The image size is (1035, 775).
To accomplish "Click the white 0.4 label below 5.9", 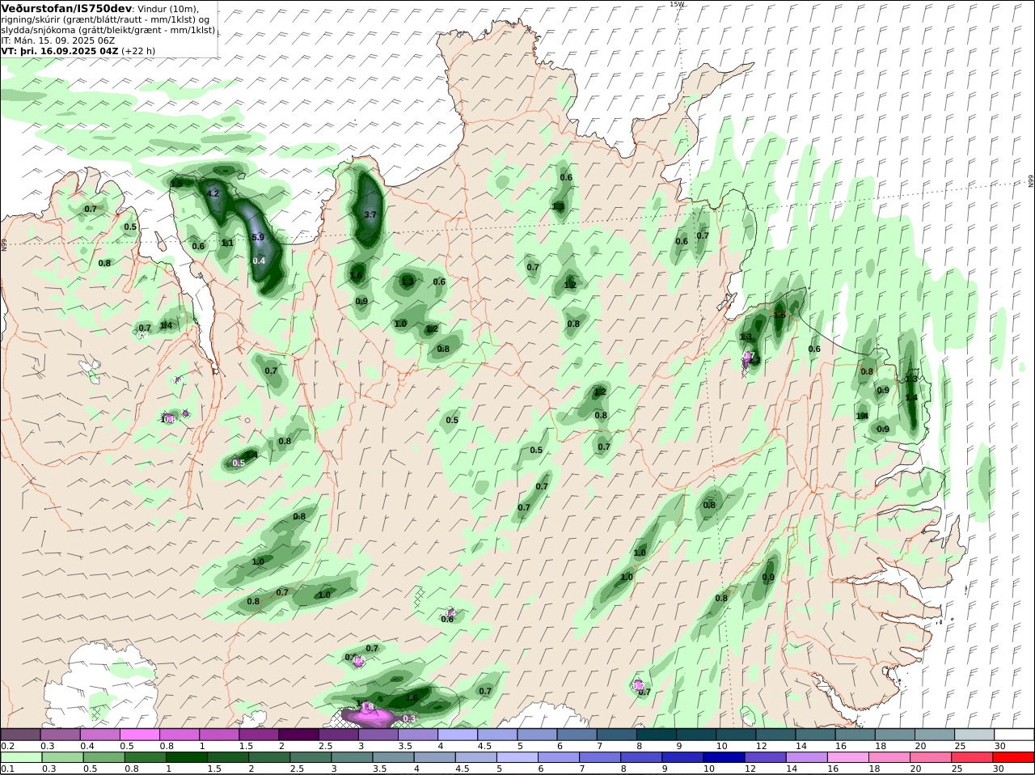I will click(259, 260).
